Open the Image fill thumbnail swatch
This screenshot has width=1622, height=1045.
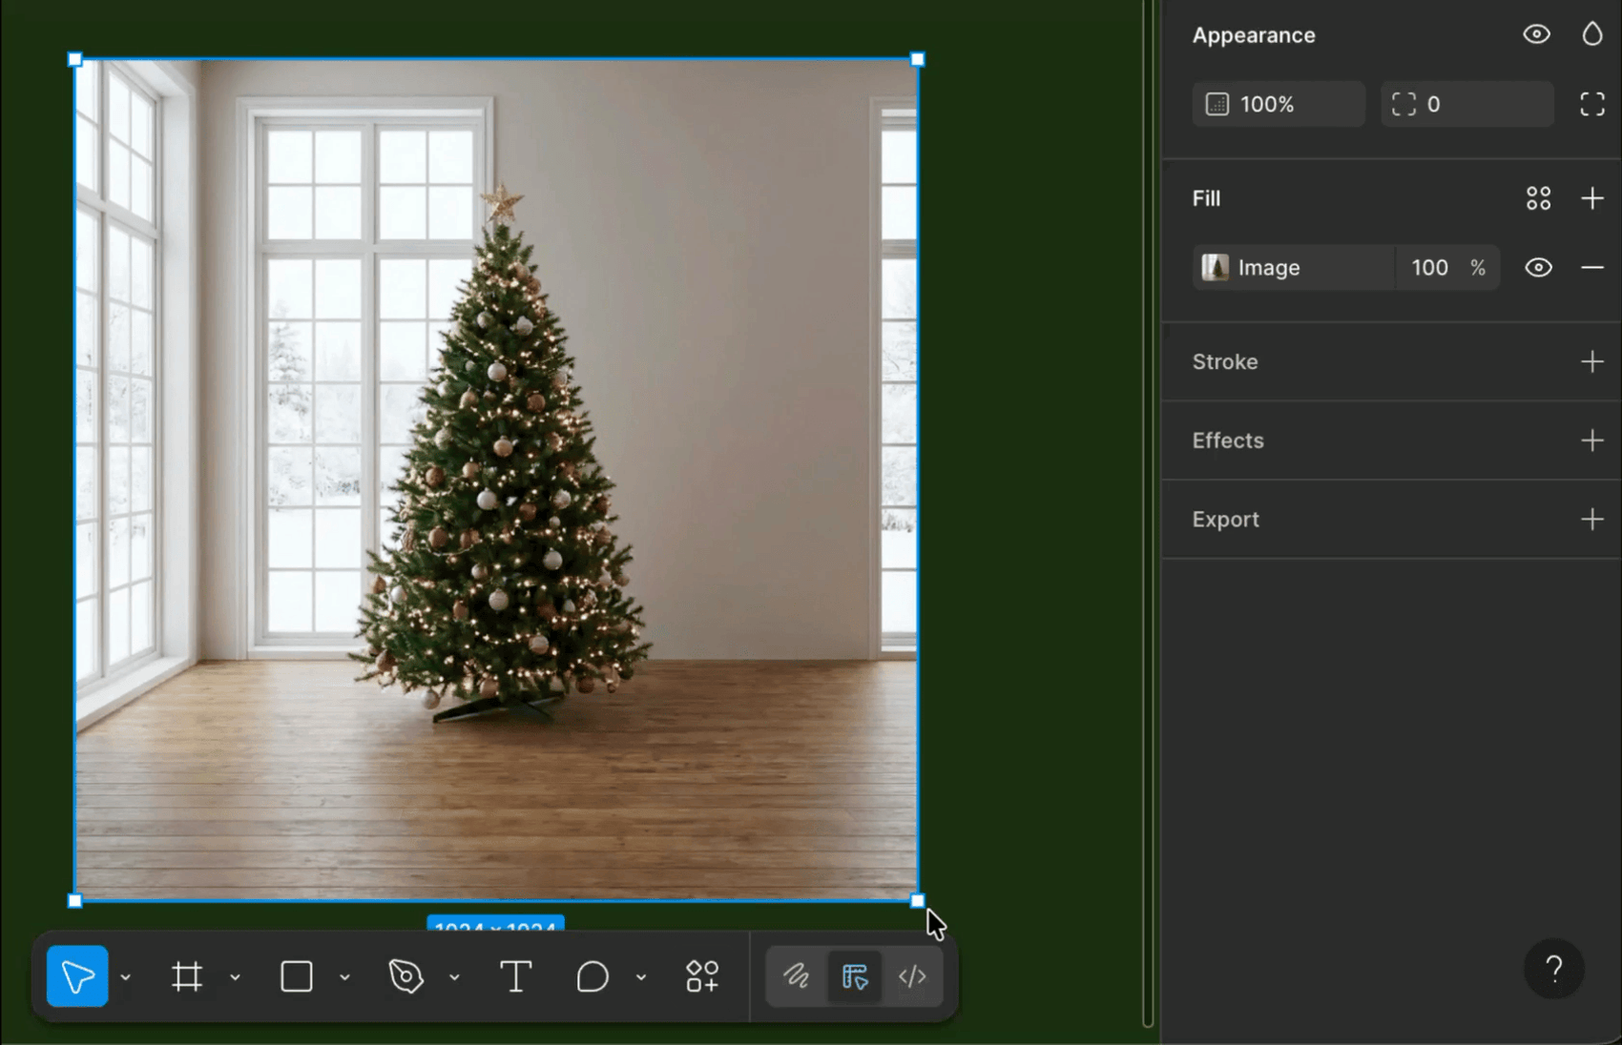coord(1215,267)
